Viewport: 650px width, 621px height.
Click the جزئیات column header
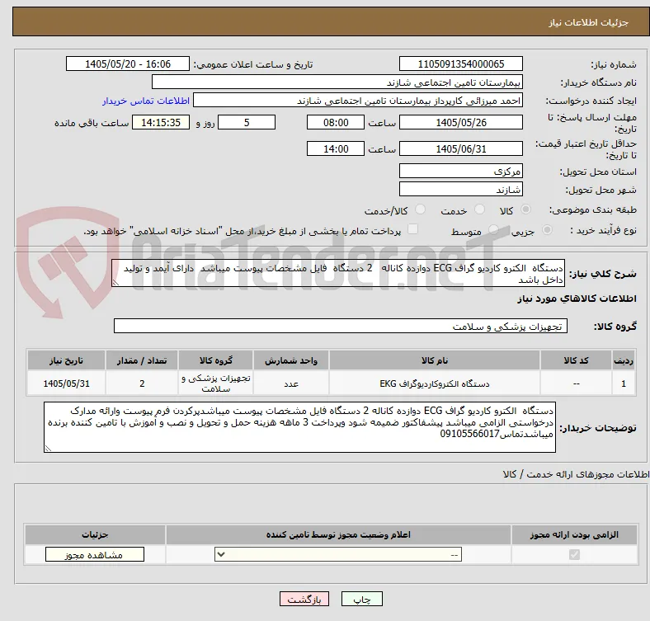click(x=95, y=534)
